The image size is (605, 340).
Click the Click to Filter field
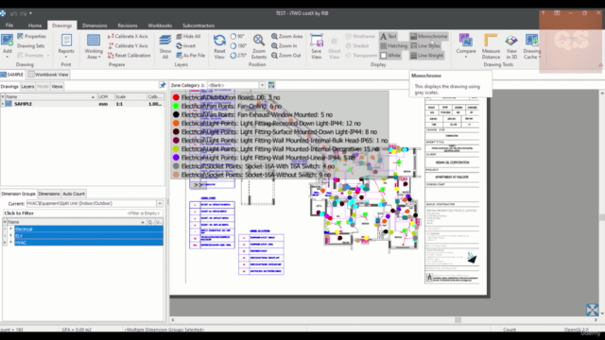(x=82, y=213)
